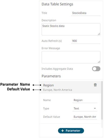Click the + Parameter button
104x138 pixels.
click(71, 131)
